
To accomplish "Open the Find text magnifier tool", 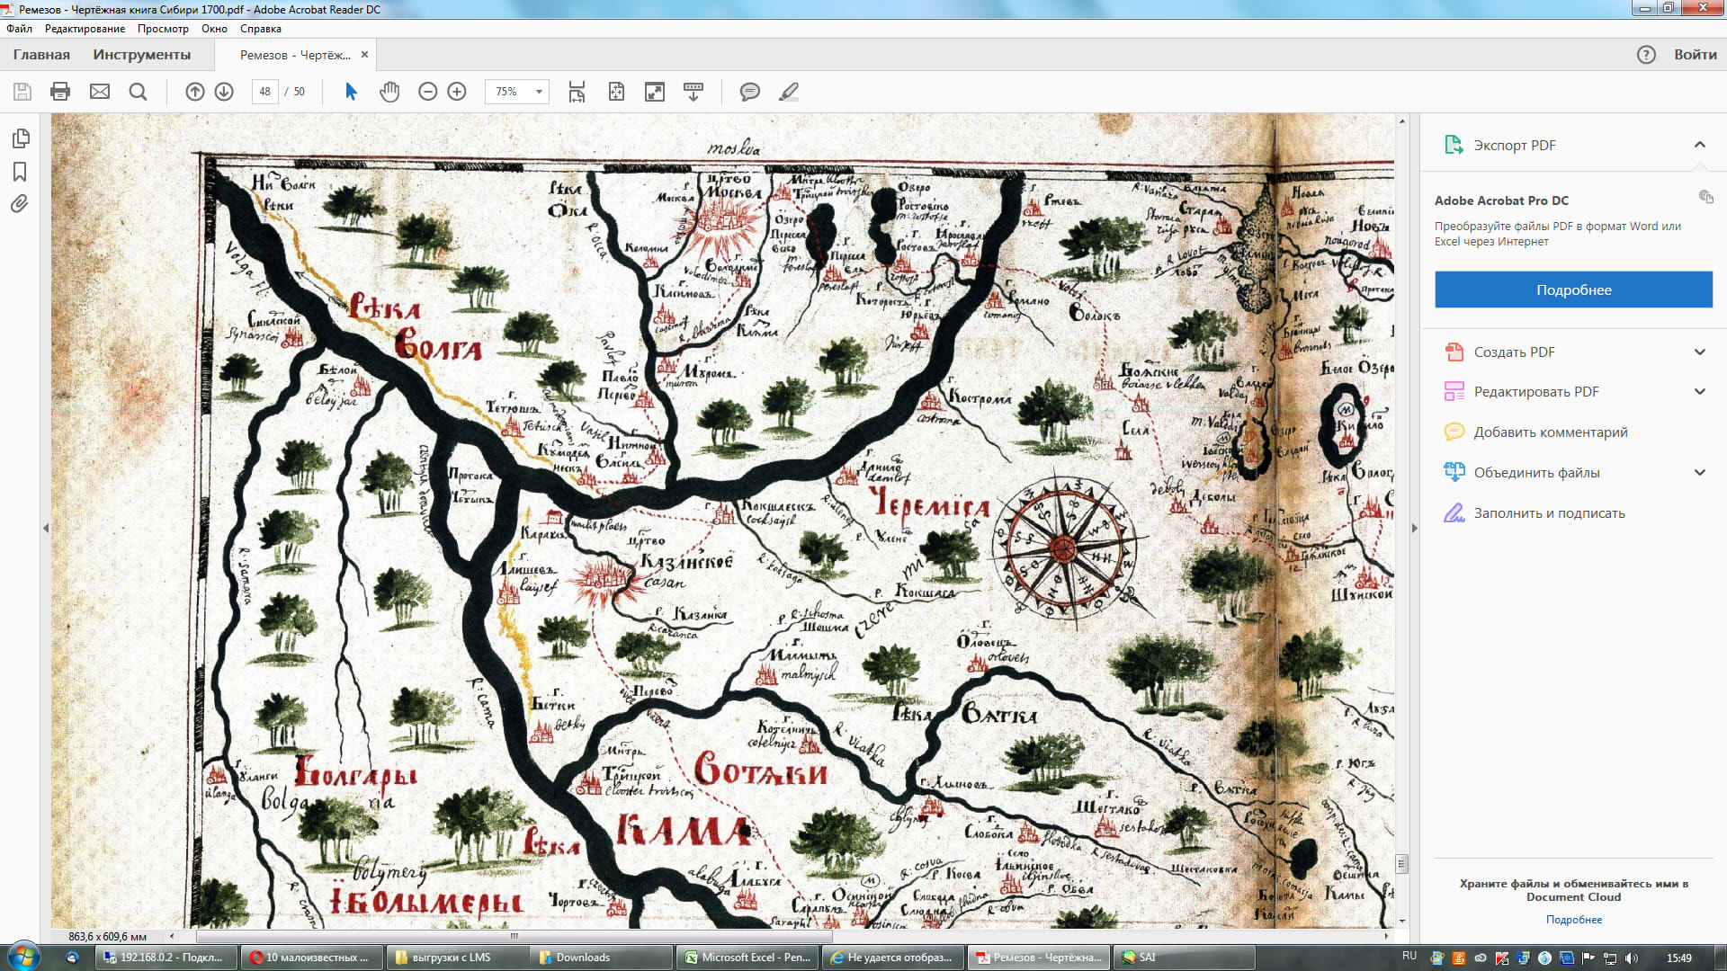I will coord(138,92).
